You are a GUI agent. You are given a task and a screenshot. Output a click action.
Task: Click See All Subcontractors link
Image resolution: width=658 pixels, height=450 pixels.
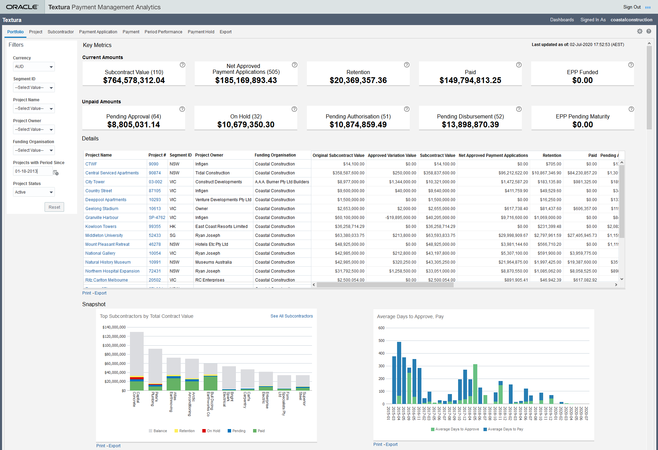tap(292, 316)
